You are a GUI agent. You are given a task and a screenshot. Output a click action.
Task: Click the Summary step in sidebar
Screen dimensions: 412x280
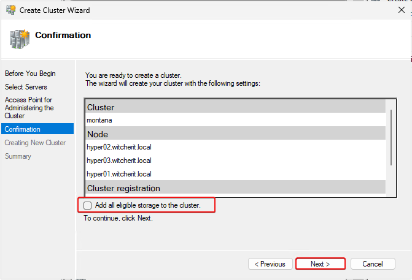click(x=18, y=156)
